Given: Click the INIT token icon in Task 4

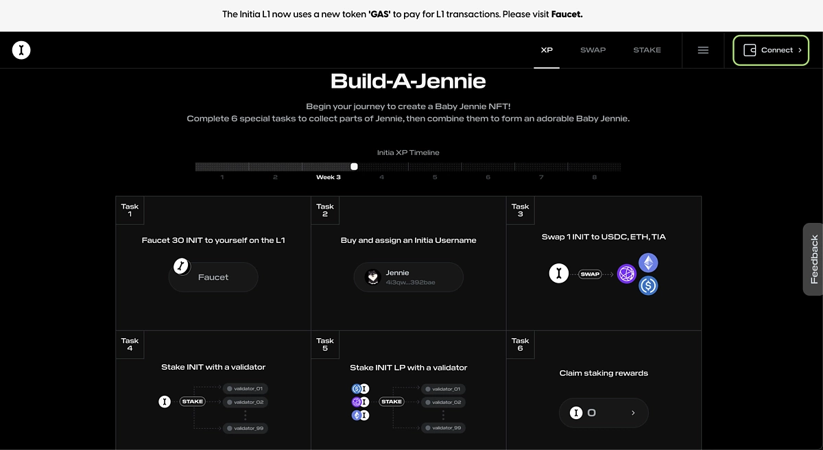Looking at the screenshot, I should (165, 401).
